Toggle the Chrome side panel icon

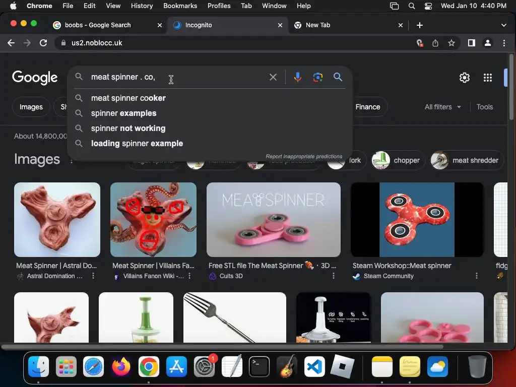click(x=471, y=43)
